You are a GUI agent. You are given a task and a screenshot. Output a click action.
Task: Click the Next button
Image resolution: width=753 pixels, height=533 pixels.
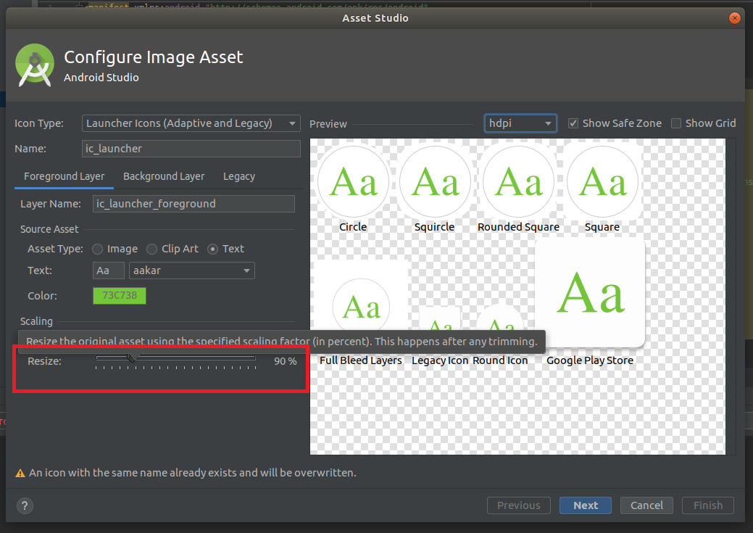click(585, 505)
